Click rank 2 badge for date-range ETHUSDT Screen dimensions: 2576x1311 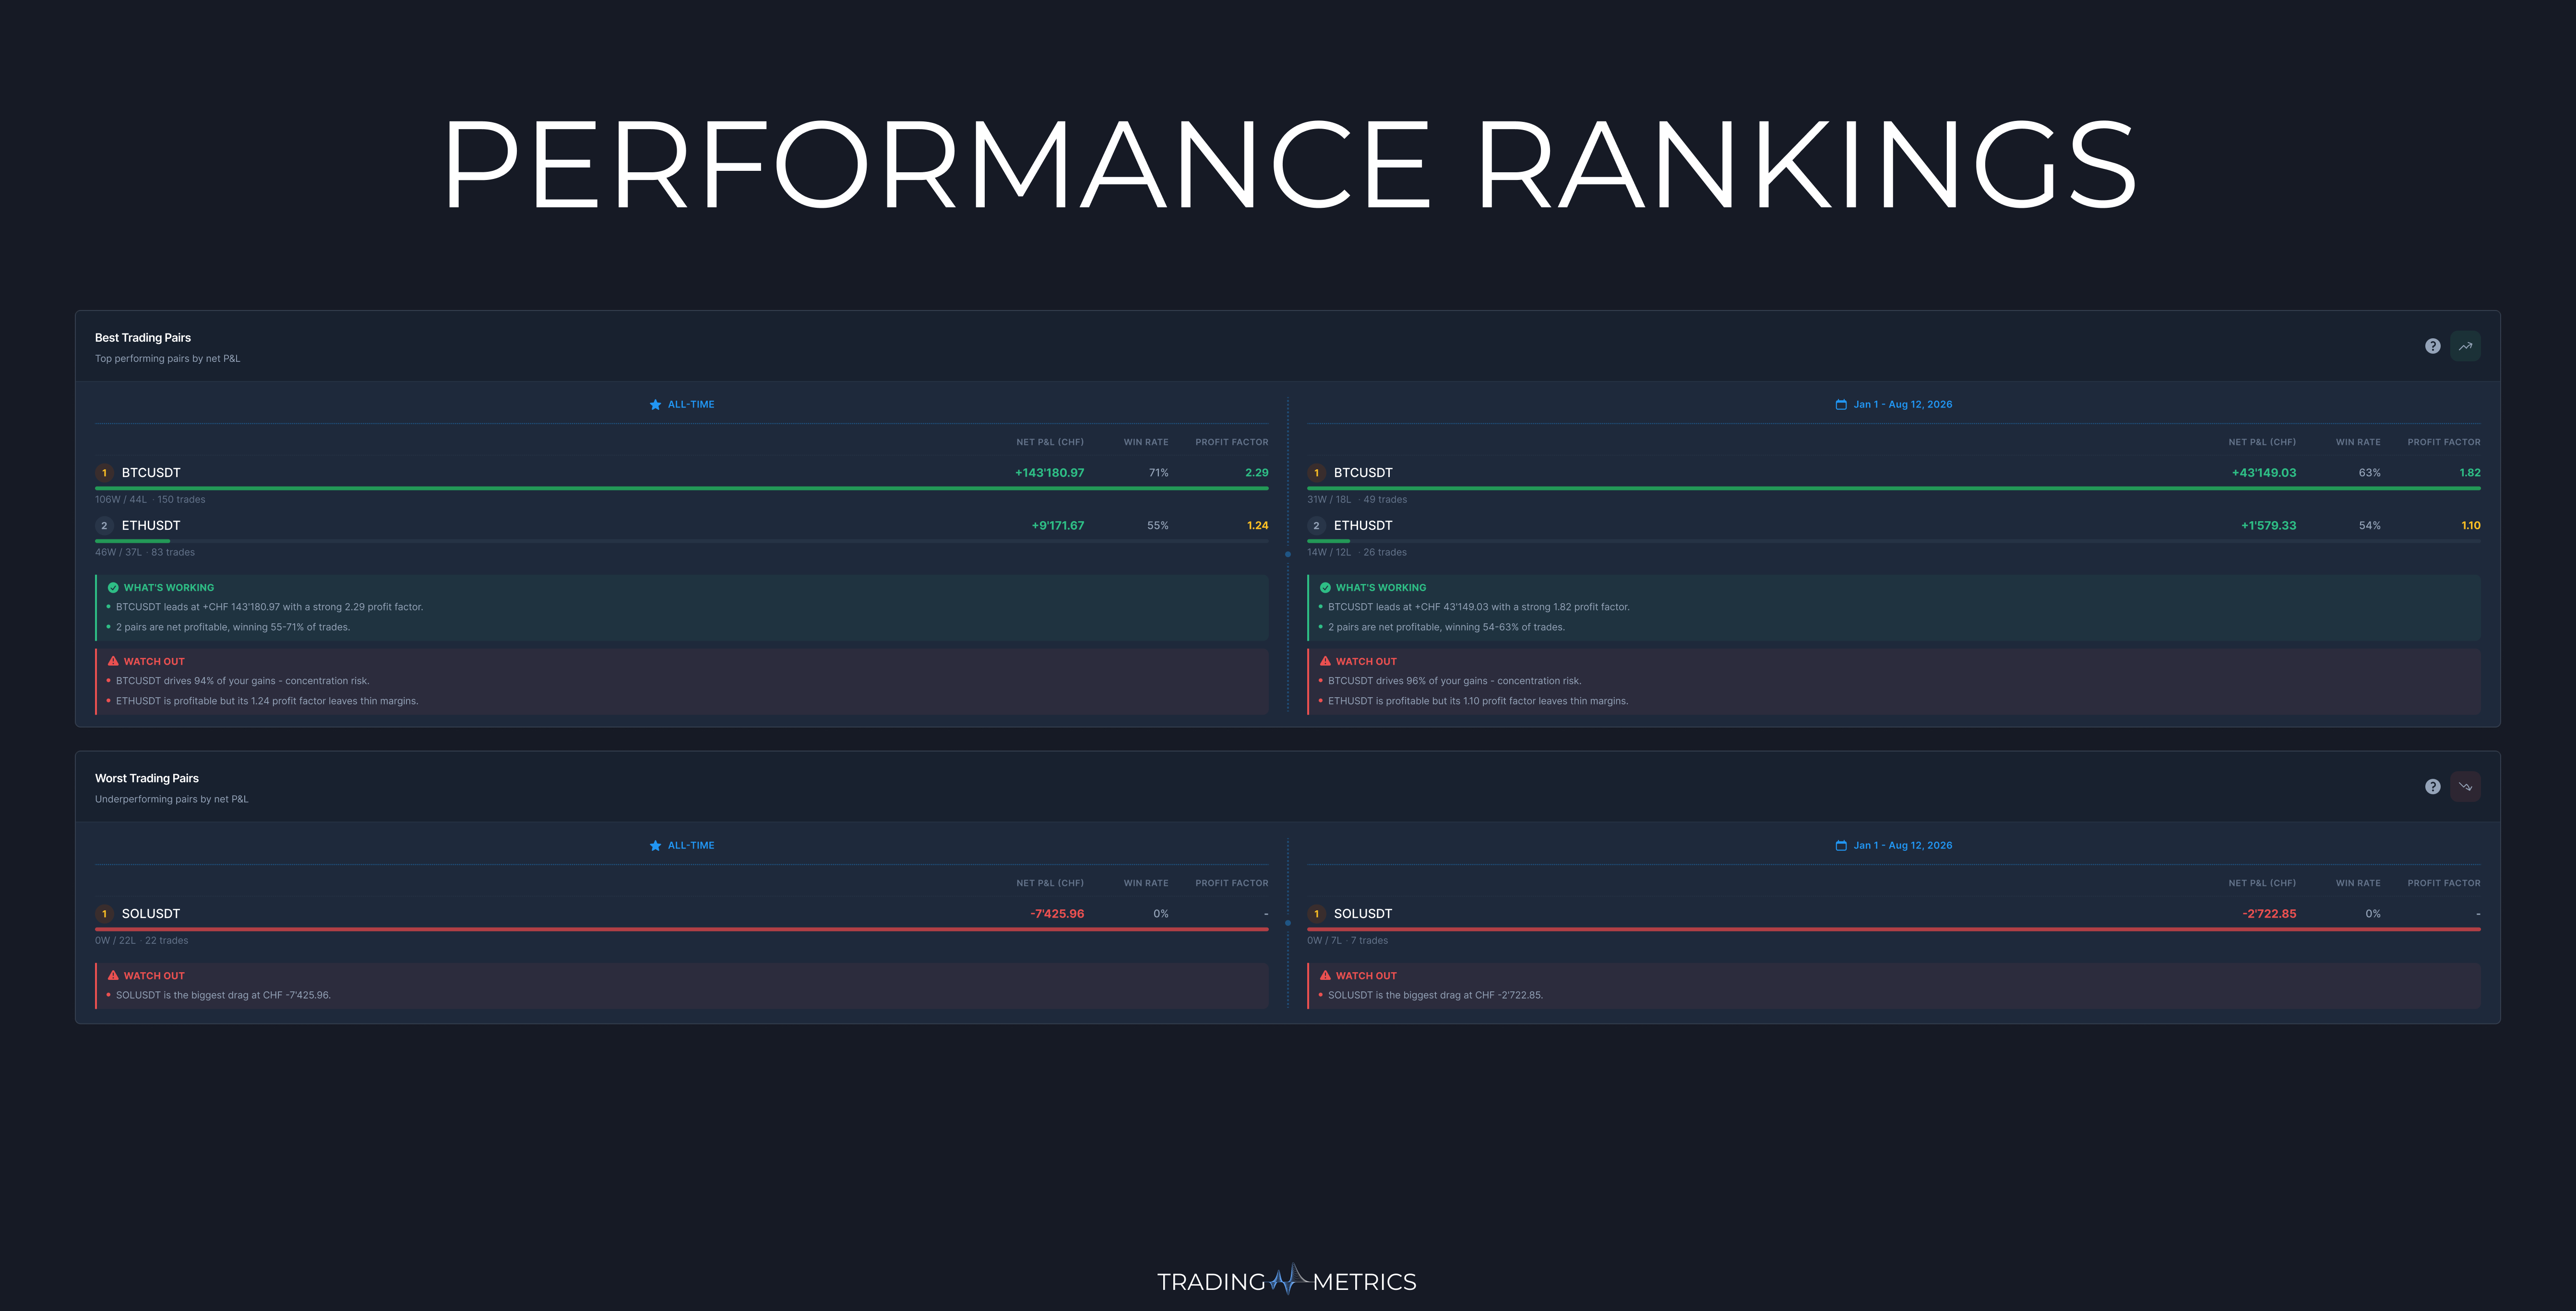tap(1316, 526)
